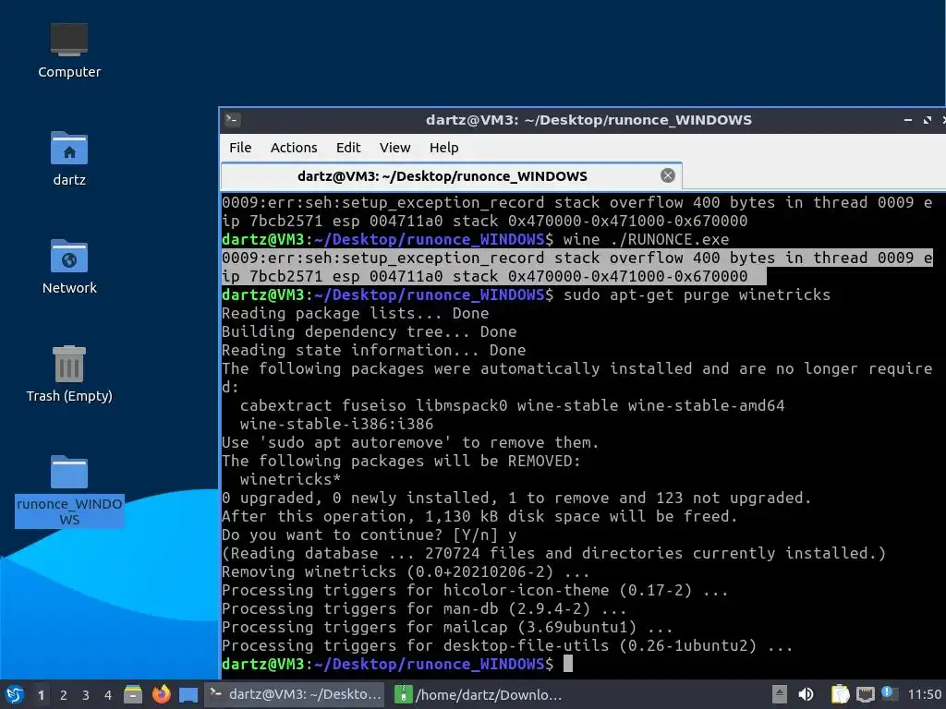Open the update notifier tray icon
The width and height of the screenshot is (946, 709).
[x=889, y=693]
